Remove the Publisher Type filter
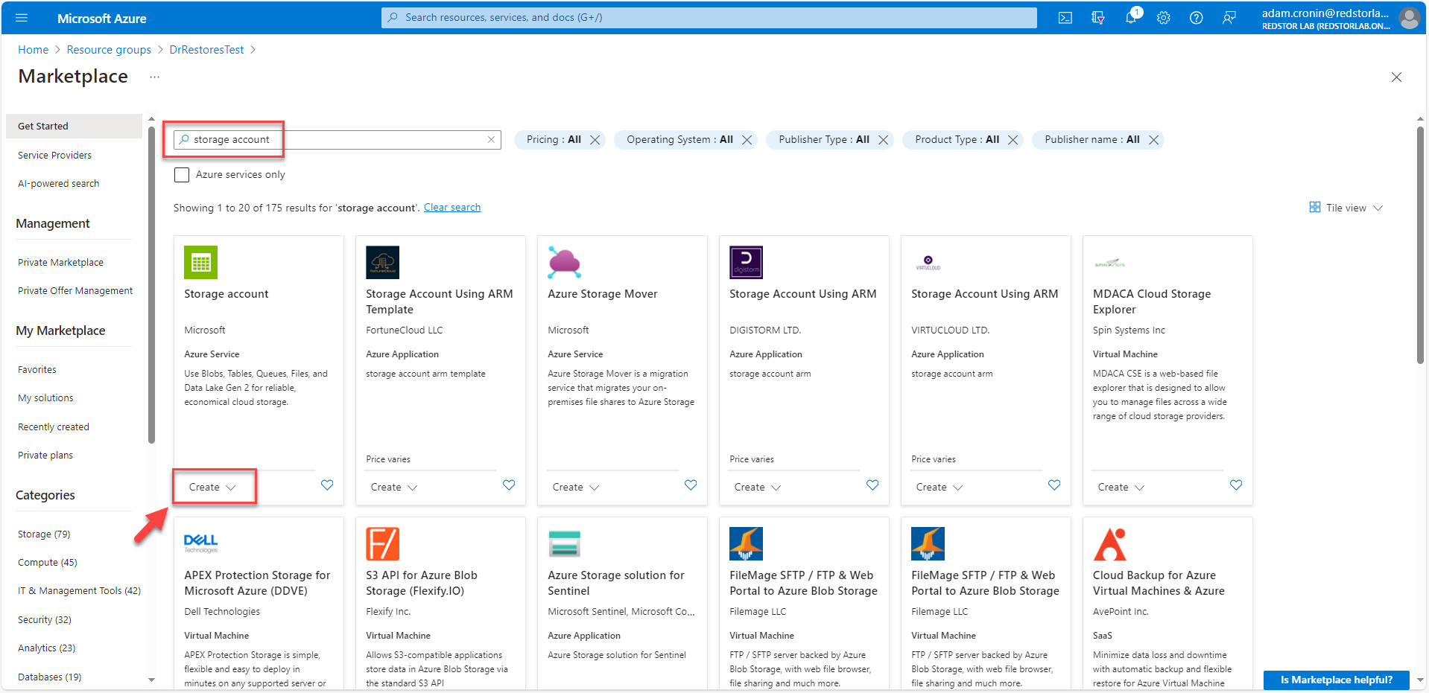Viewport: 1429px width, 693px height. tap(883, 140)
